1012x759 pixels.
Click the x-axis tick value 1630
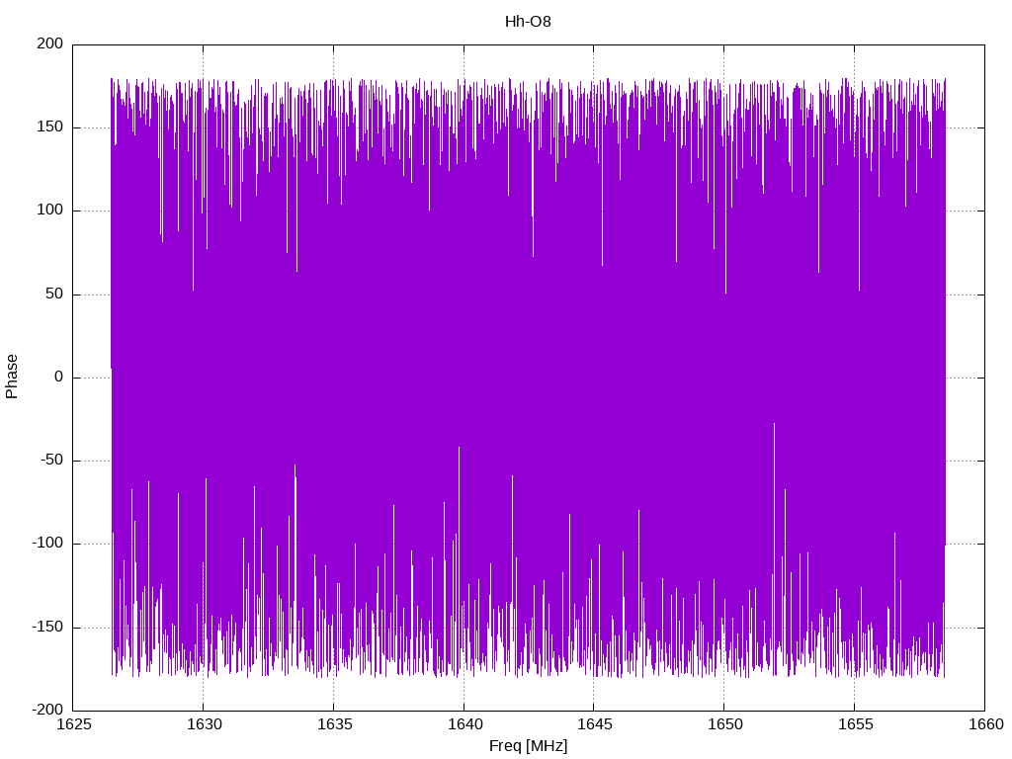click(x=204, y=724)
